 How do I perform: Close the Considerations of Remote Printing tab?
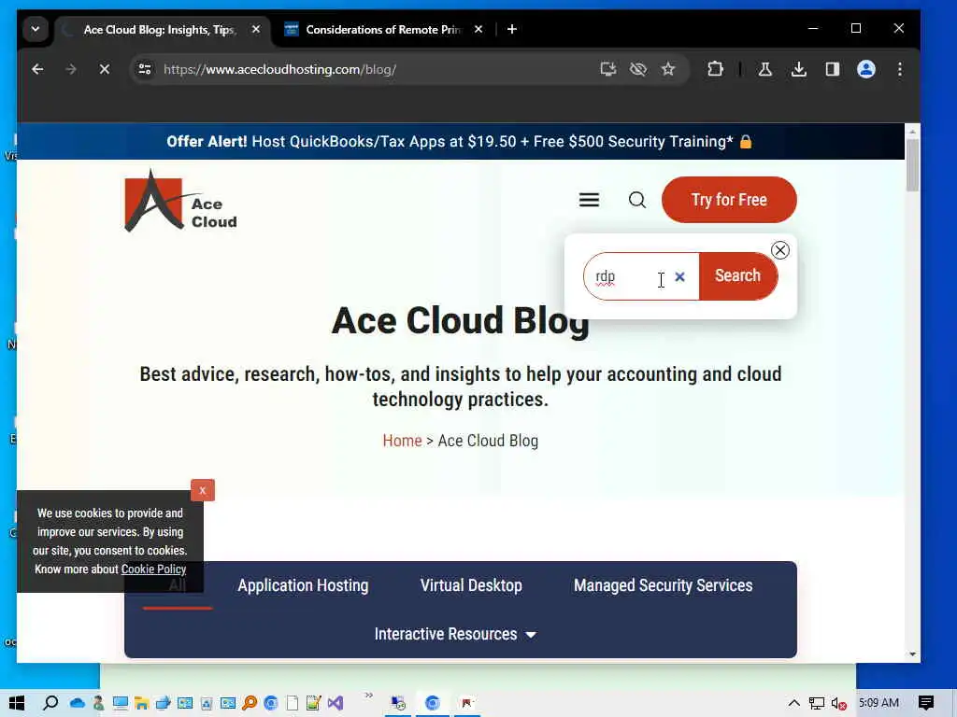point(478,29)
